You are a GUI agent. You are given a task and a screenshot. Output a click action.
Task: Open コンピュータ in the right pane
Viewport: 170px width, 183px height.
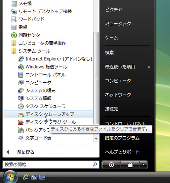[x=118, y=81]
